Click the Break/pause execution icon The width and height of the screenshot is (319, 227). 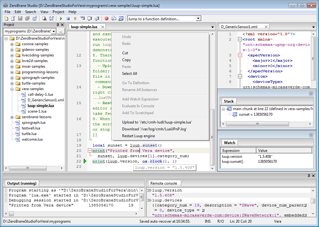tap(75, 18)
